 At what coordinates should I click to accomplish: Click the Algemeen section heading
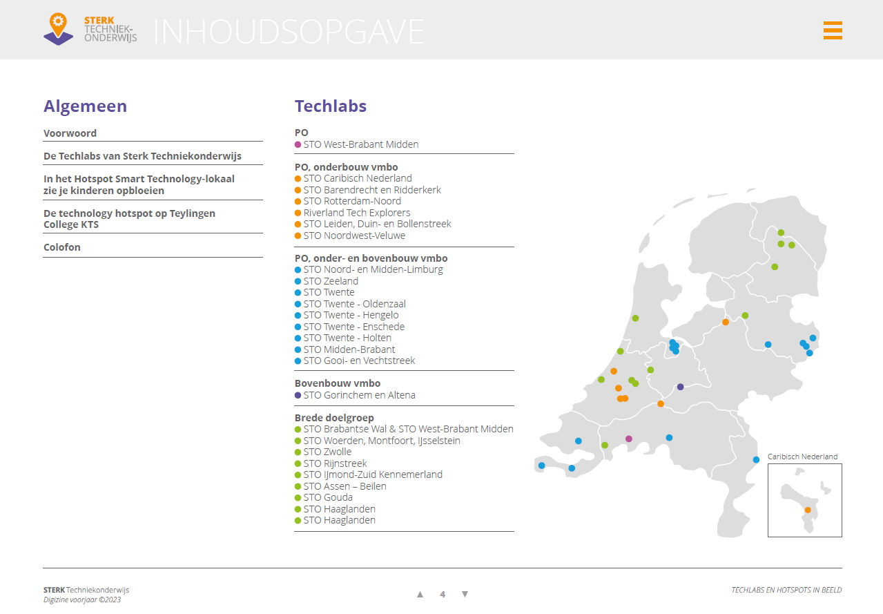coord(85,106)
